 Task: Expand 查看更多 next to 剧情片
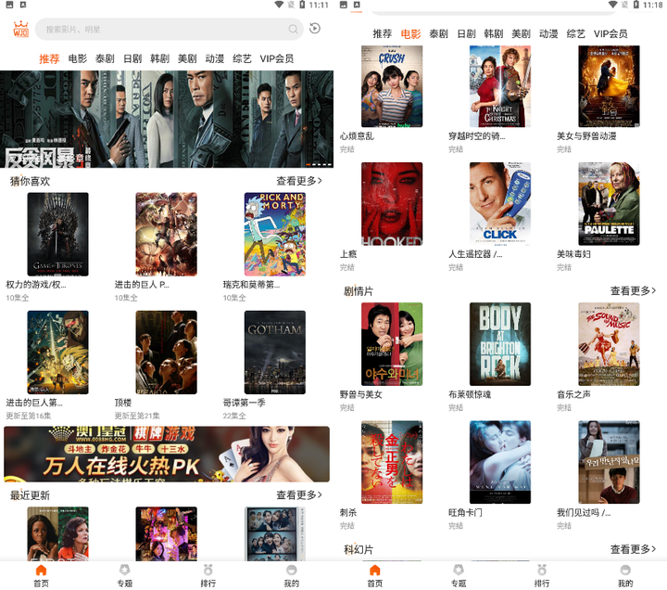click(633, 291)
